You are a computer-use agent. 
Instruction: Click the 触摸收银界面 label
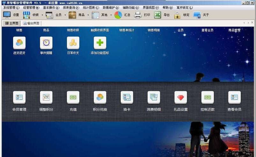tap(100, 30)
